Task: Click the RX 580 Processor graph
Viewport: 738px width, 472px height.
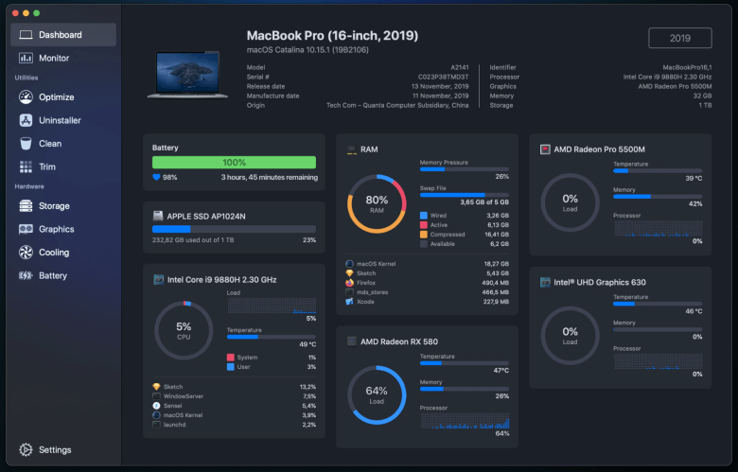Action: (464, 421)
